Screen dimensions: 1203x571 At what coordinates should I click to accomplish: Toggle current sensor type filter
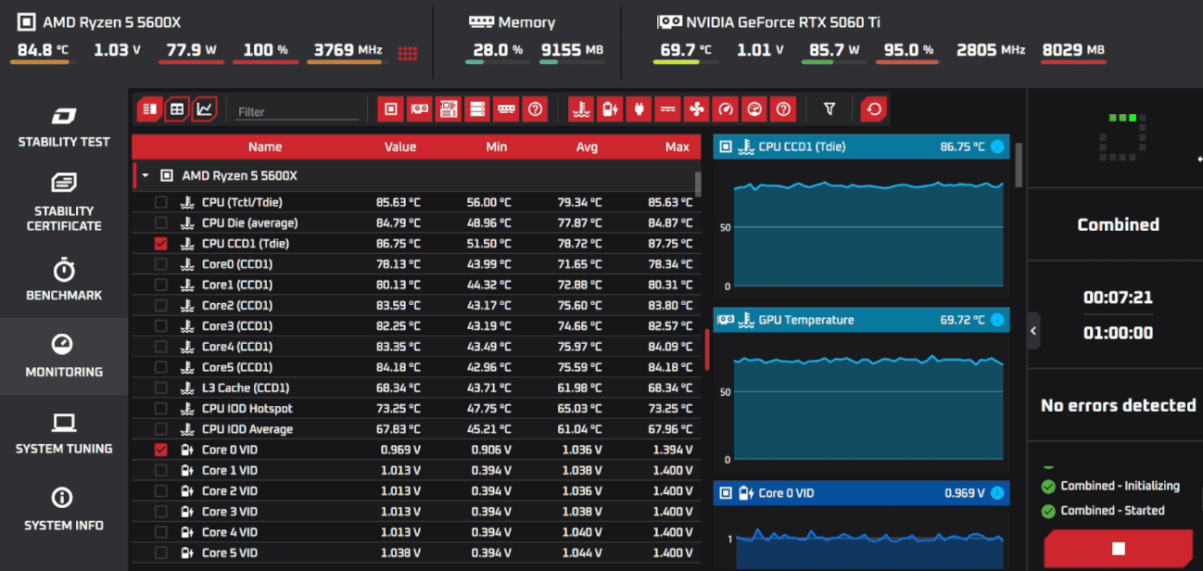click(x=667, y=109)
